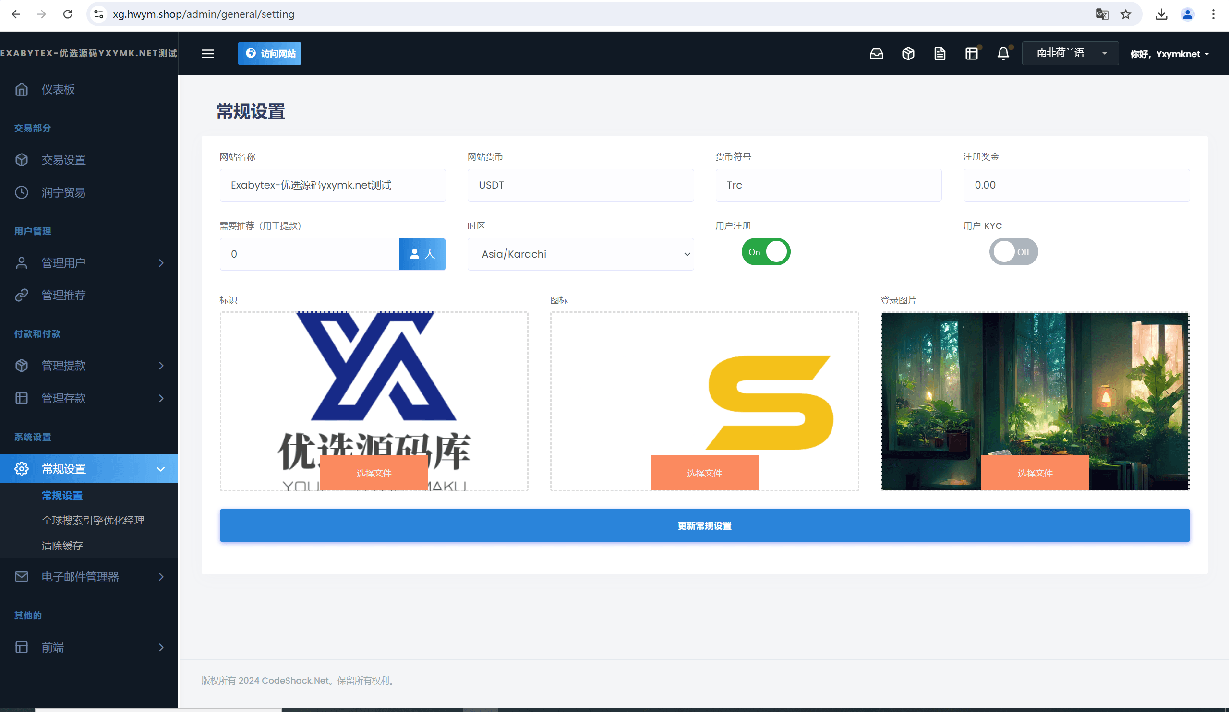Click 选择文件 on the login image thumbnail
This screenshot has height=712, width=1229.
click(1035, 473)
